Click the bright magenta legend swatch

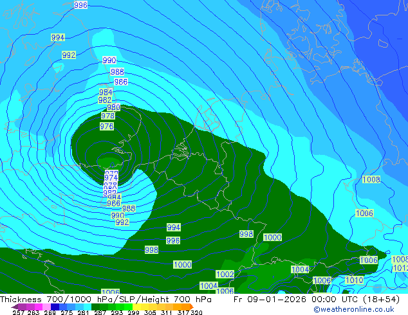pyautogui.click(x=39, y=307)
